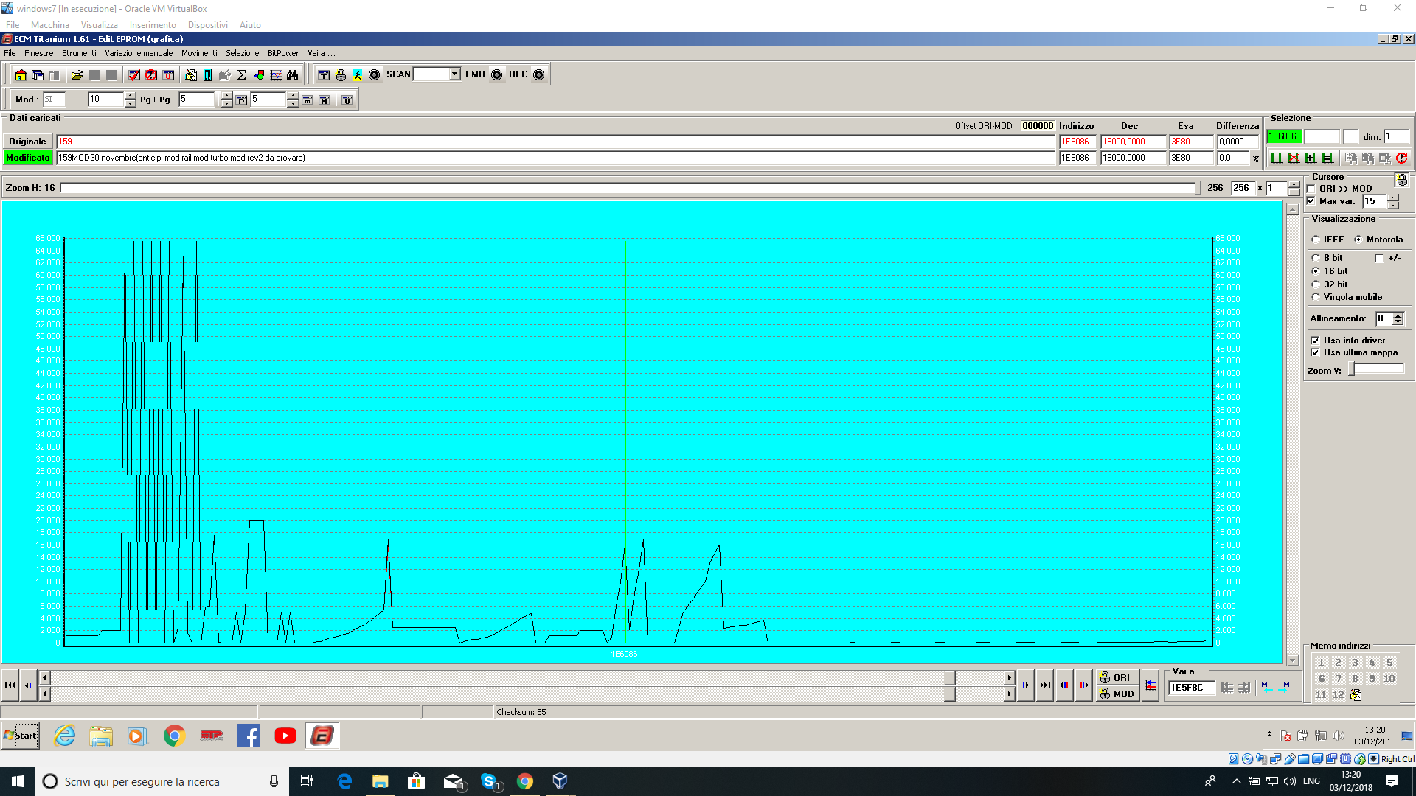Click the padlock icon in toolbar
Viewport: 1416px width, 796px height.
pos(341,75)
